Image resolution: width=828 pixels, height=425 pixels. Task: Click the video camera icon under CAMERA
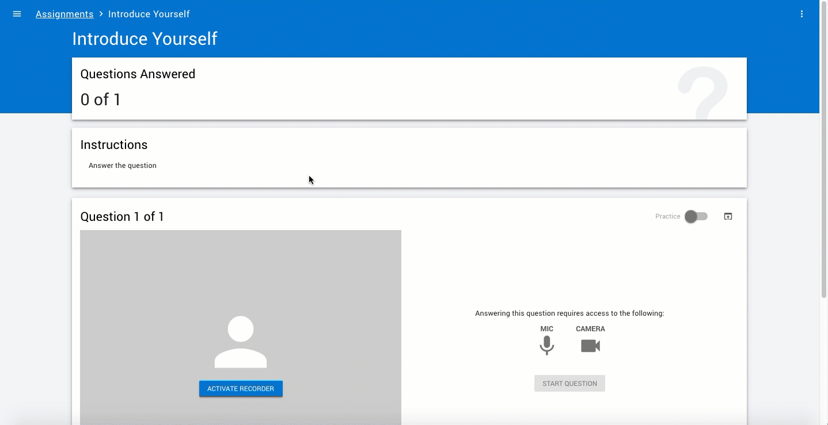coord(590,346)
